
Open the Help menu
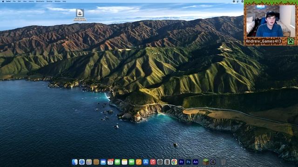click(x=64, y=1)
